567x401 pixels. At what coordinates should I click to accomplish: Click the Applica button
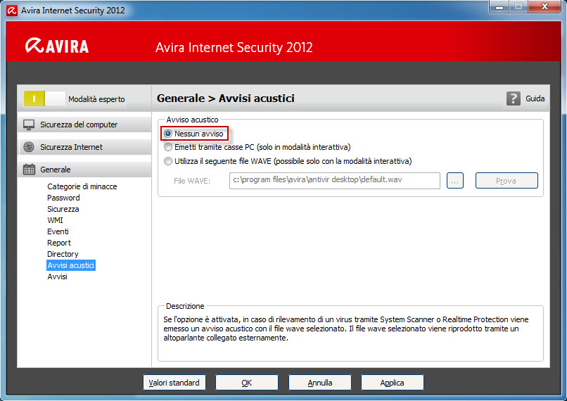[393, 383]
